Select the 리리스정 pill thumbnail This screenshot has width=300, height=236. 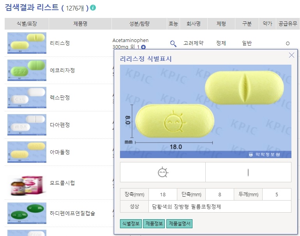pos(27,43)
